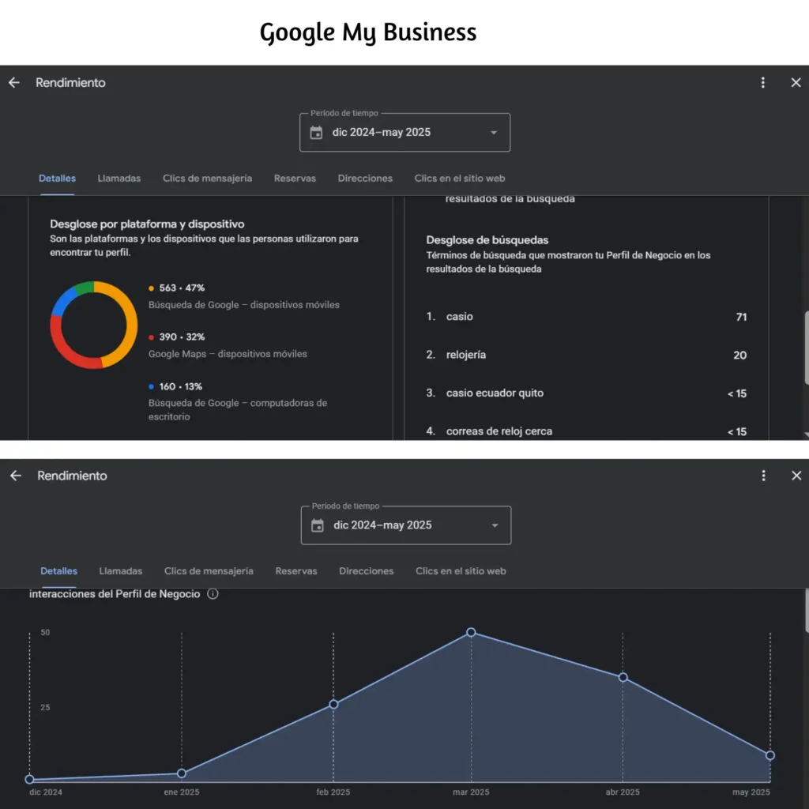Click "Búsqueda de Google – dispositivos móviles" label

(x=244, y=305)
